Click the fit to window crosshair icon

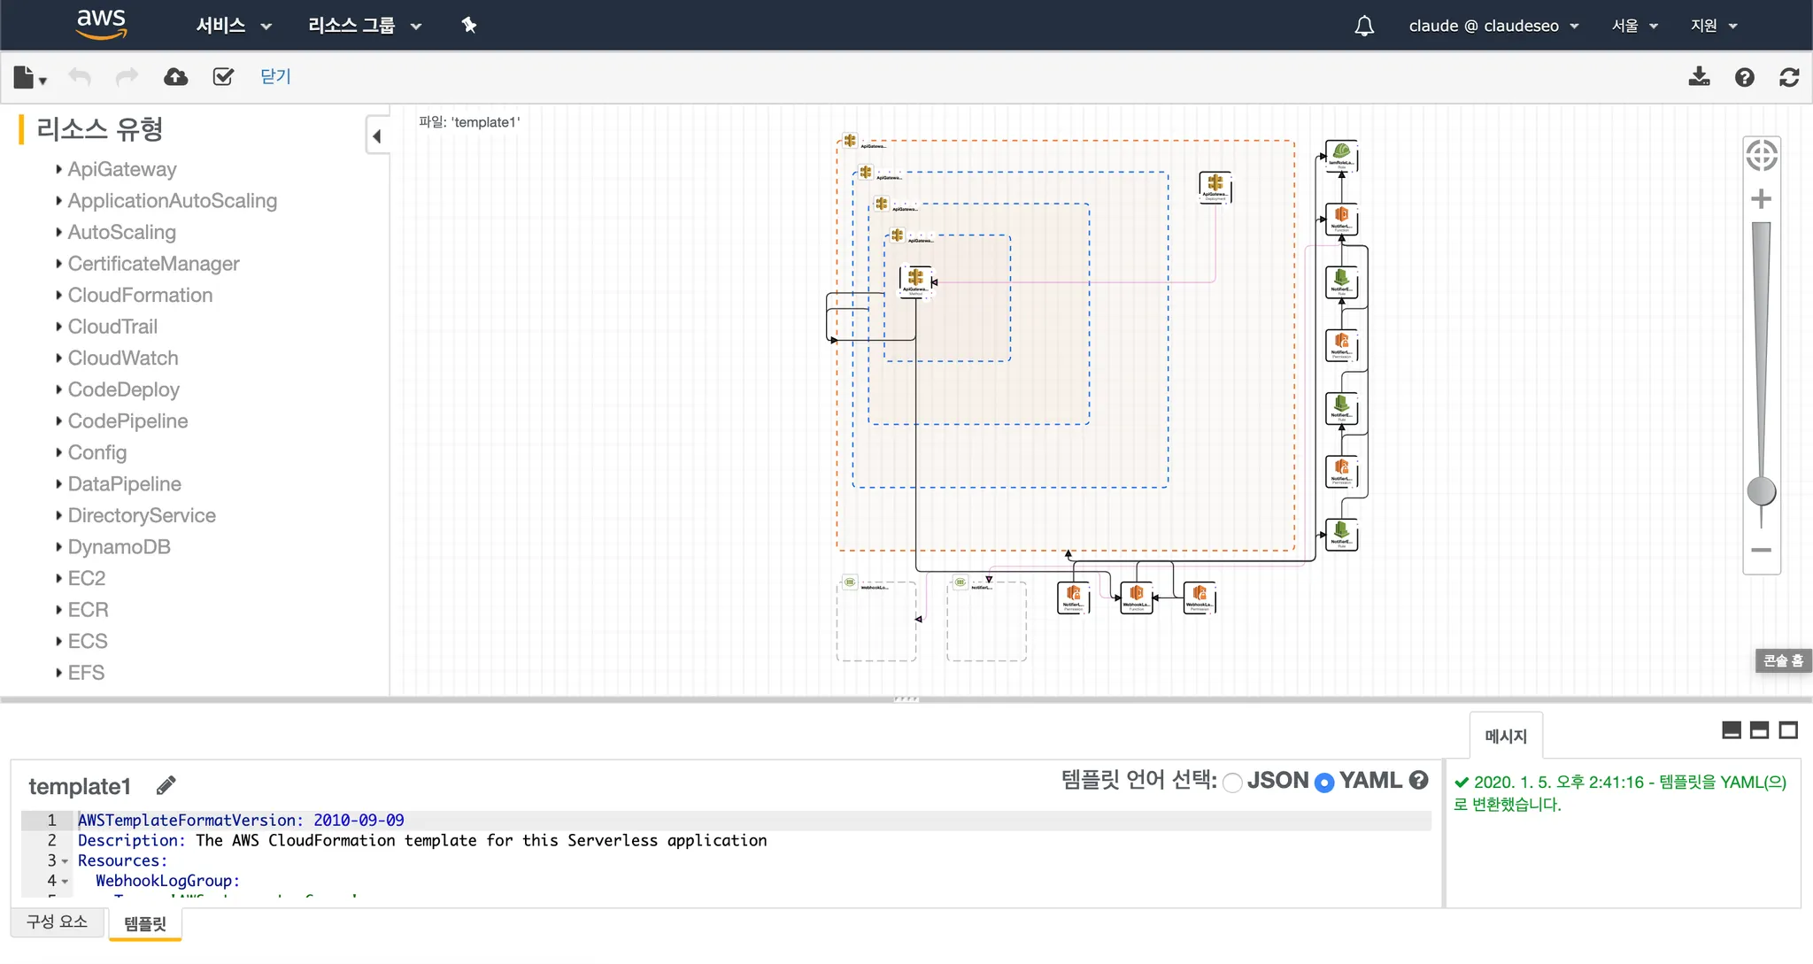(1762, 156)
